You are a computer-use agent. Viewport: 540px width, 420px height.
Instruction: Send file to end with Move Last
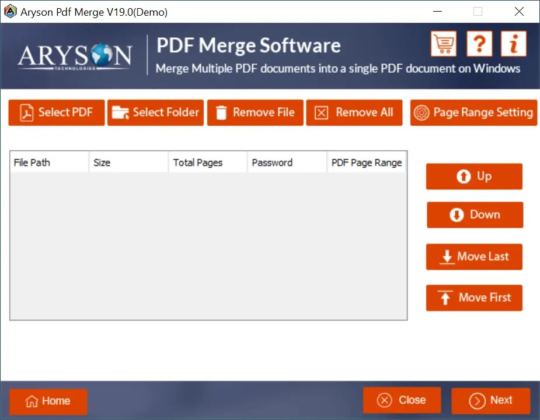(474, 257)
